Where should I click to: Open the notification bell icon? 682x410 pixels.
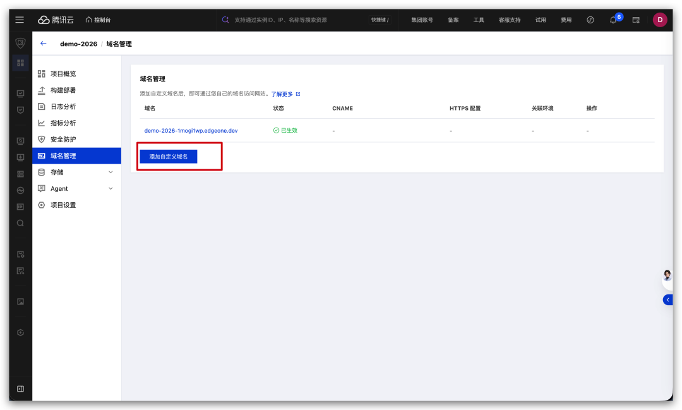point(613,20)
